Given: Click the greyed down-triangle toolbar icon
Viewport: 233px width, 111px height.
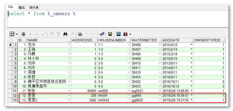Looking at the screenshot, I should click(87, 34).
